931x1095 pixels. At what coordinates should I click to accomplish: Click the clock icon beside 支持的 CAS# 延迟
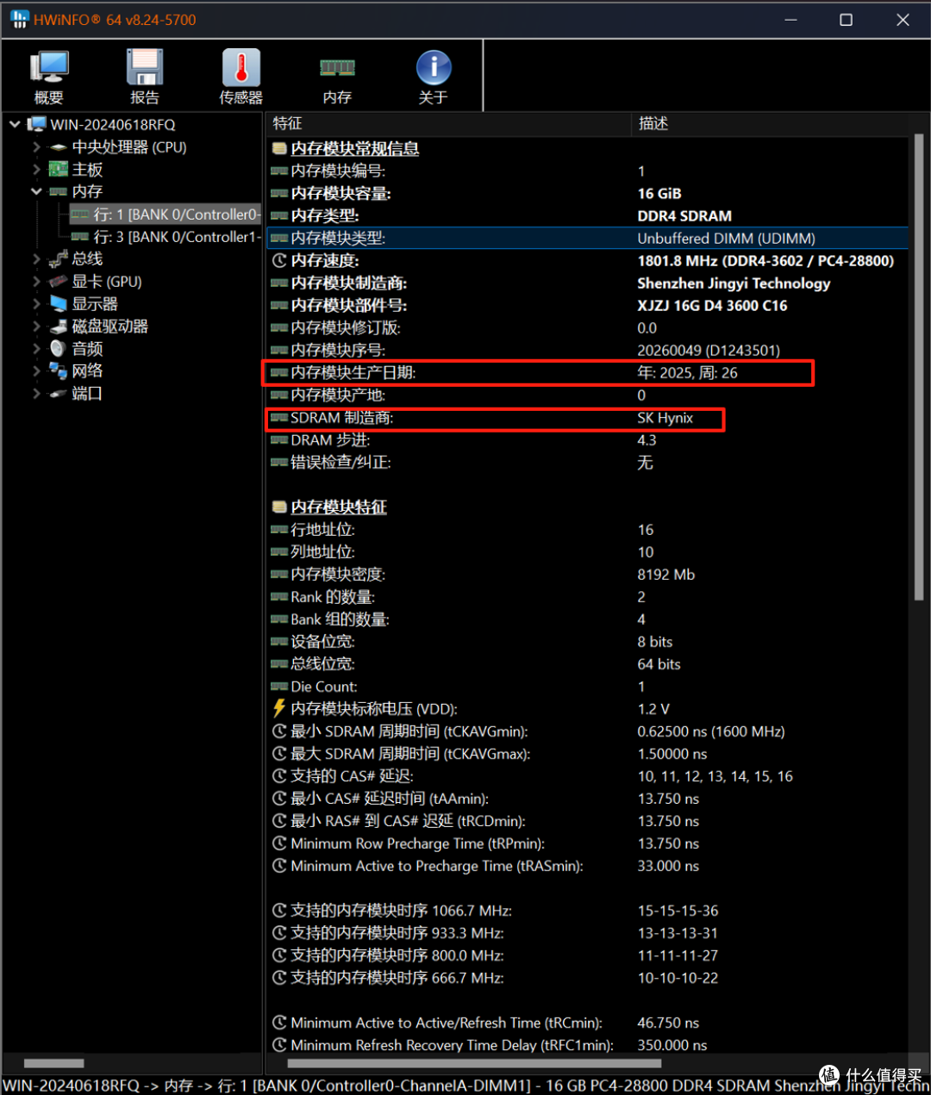click(279, 775)
